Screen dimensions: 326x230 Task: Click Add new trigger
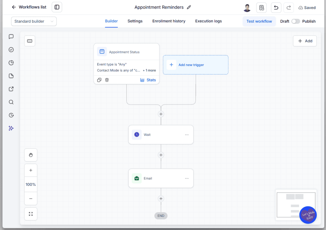tap(196, 65)
